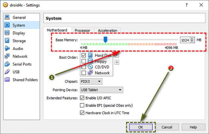Open the Shared Folders icon

click(7, 79)
